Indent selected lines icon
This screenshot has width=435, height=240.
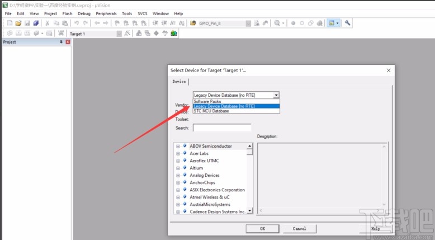tap(155, 23)
